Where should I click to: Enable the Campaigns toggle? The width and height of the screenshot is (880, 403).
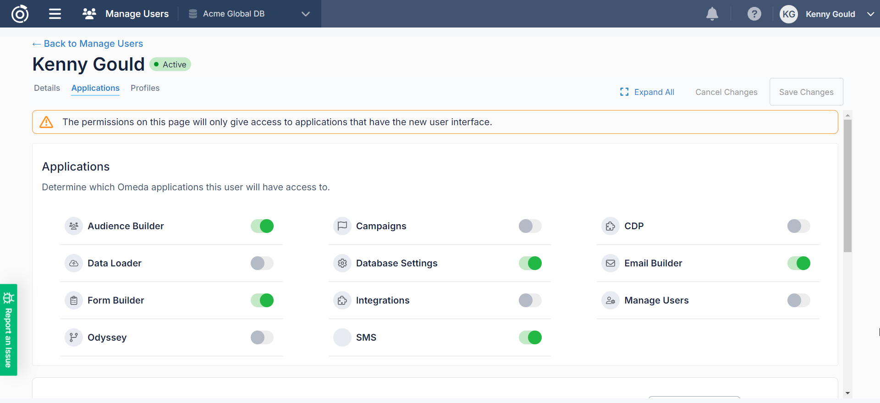tap(530, 226)
